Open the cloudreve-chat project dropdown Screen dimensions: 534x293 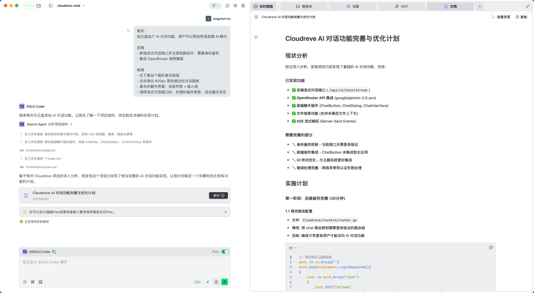(71, 6)
